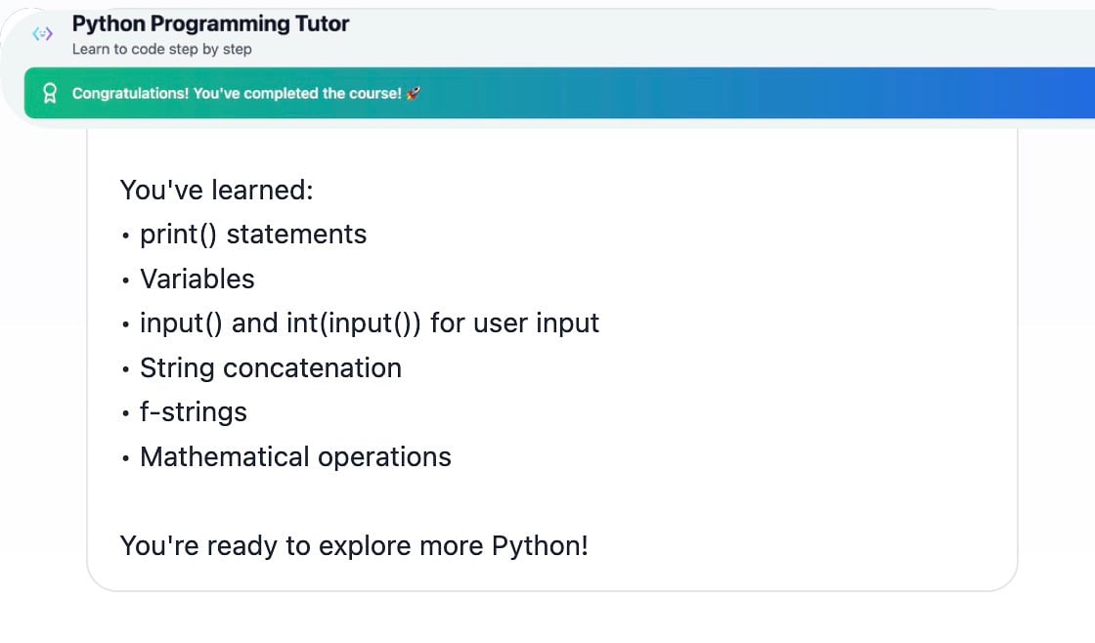Select the "Variables" list item
The image size is (1095, 643).
[x=197, y=279]
